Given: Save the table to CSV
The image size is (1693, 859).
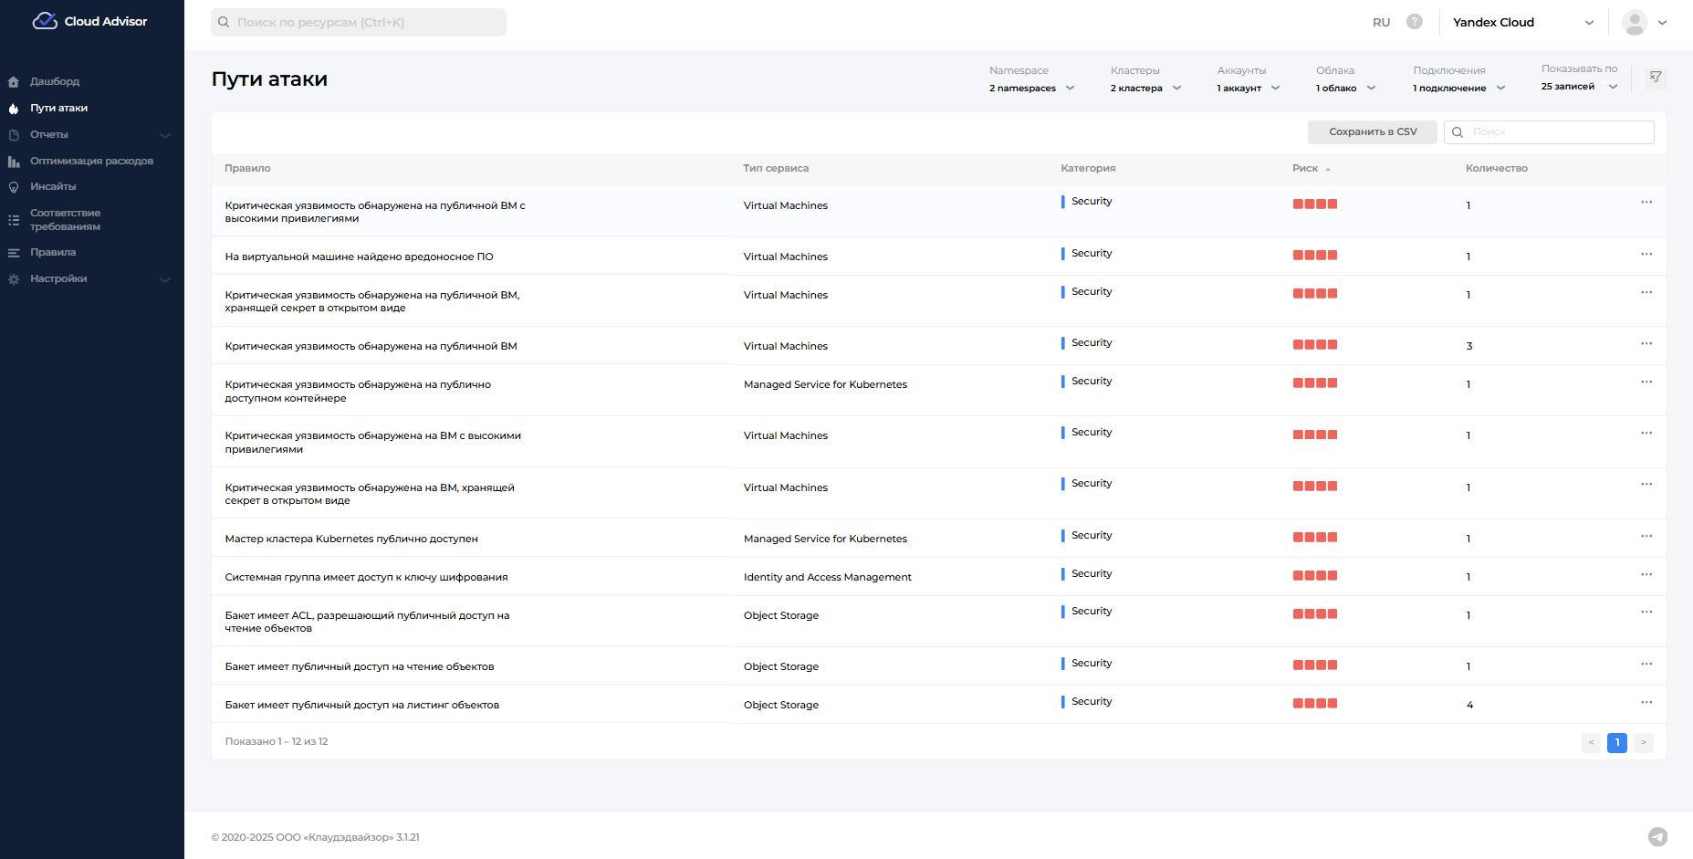Looking at the screenshot, I should point(1372,132).
